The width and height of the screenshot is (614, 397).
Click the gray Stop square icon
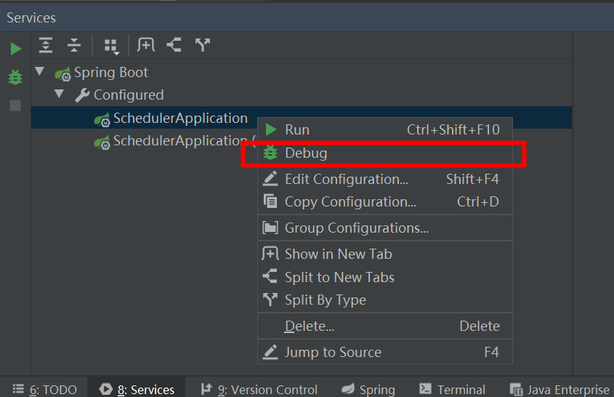(x=15, y=105)
